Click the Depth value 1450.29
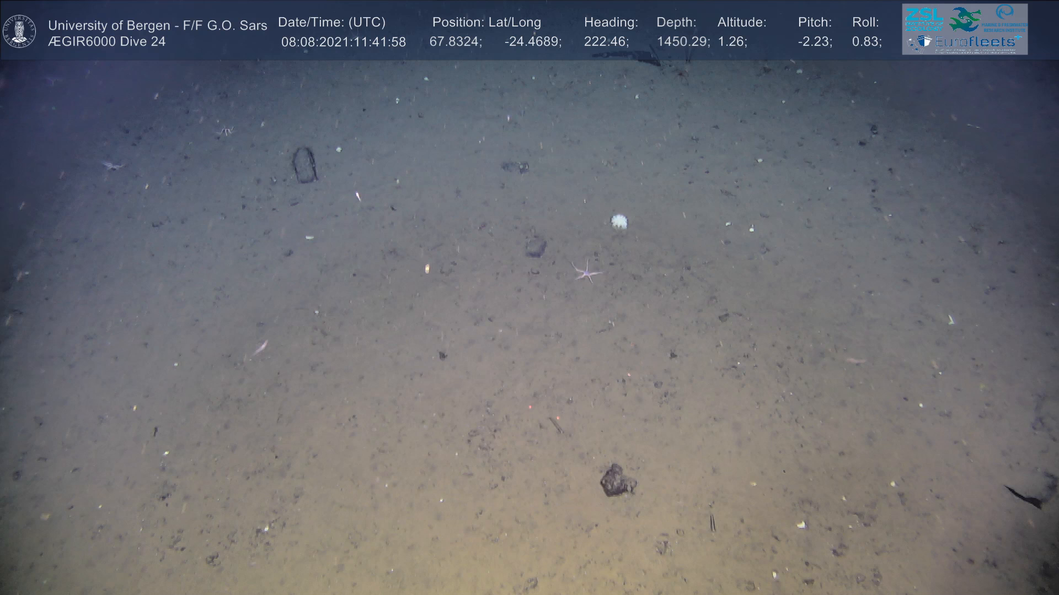 point(683,42)
